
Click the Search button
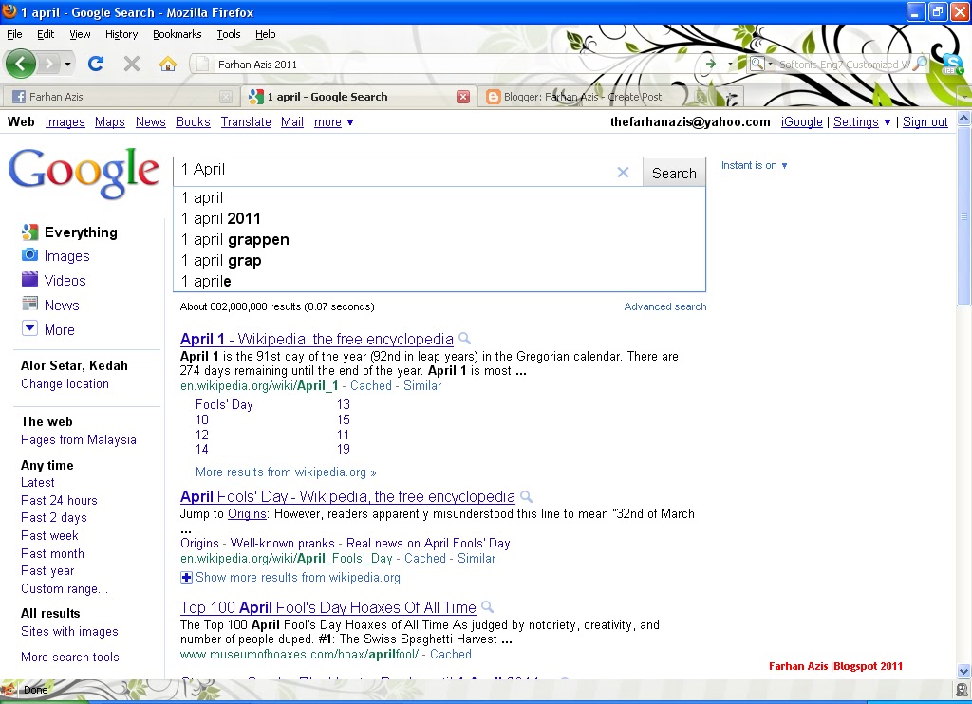coord(674,173)
